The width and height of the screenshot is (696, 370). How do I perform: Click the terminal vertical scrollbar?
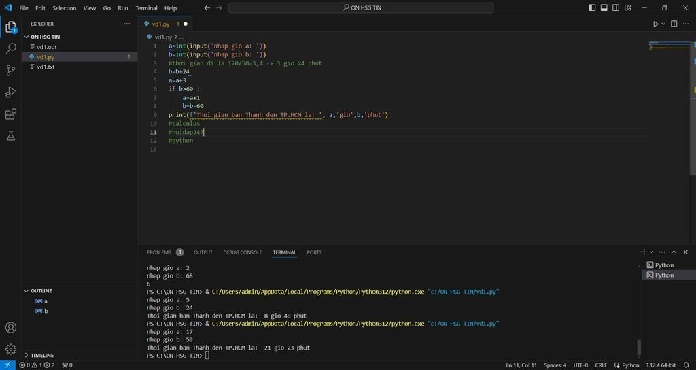[639, 347]
